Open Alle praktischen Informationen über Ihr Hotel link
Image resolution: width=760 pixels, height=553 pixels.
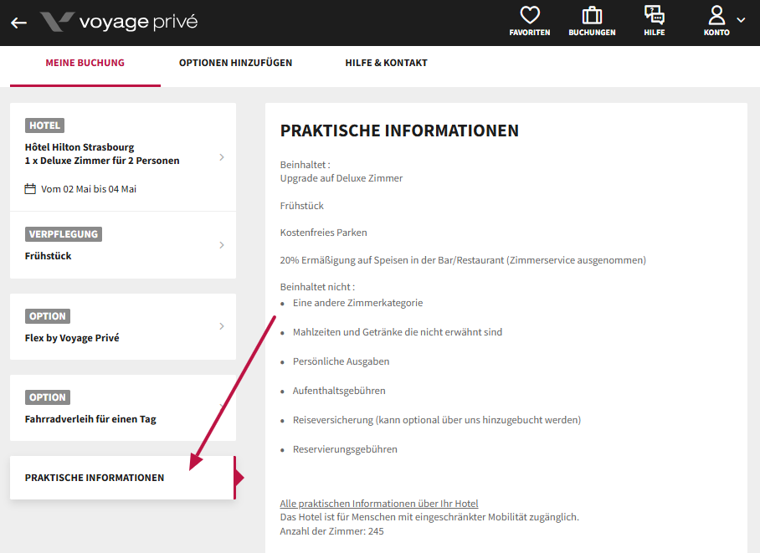click(379, 504)
